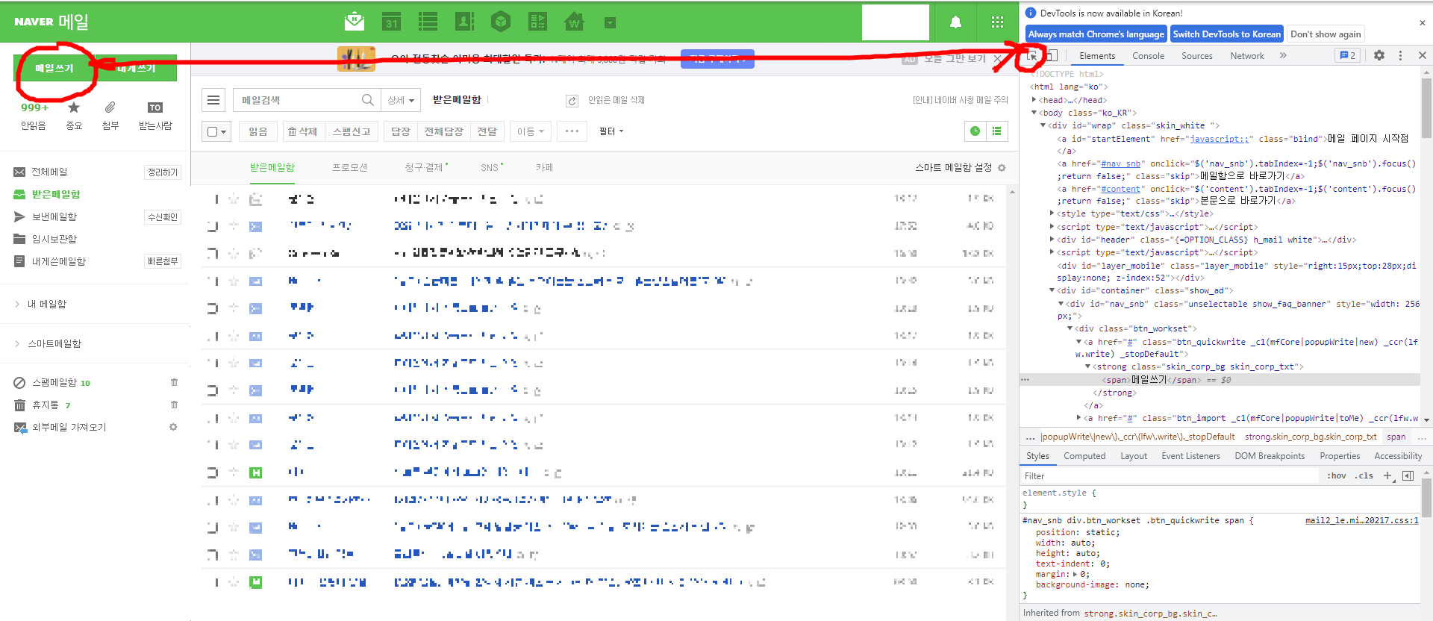Switch to the 프로모션 tab
This screenshot has width=1433, height=621.
[349, 167]
